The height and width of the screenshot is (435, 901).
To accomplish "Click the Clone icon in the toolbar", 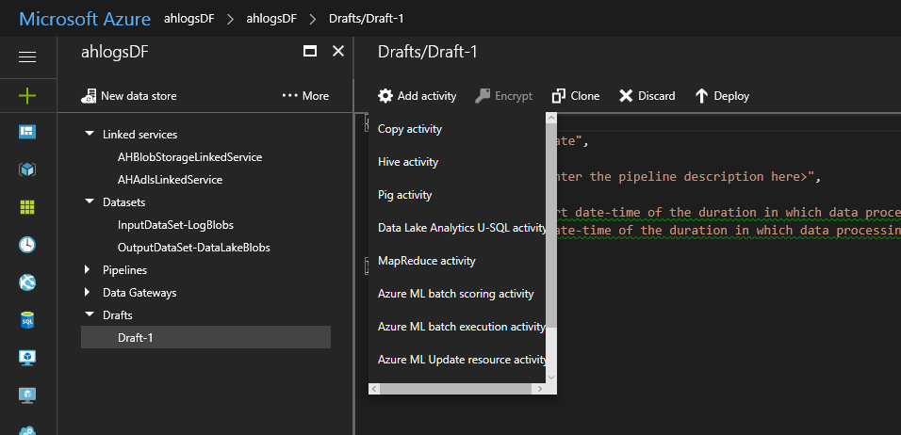I will 559,96.
